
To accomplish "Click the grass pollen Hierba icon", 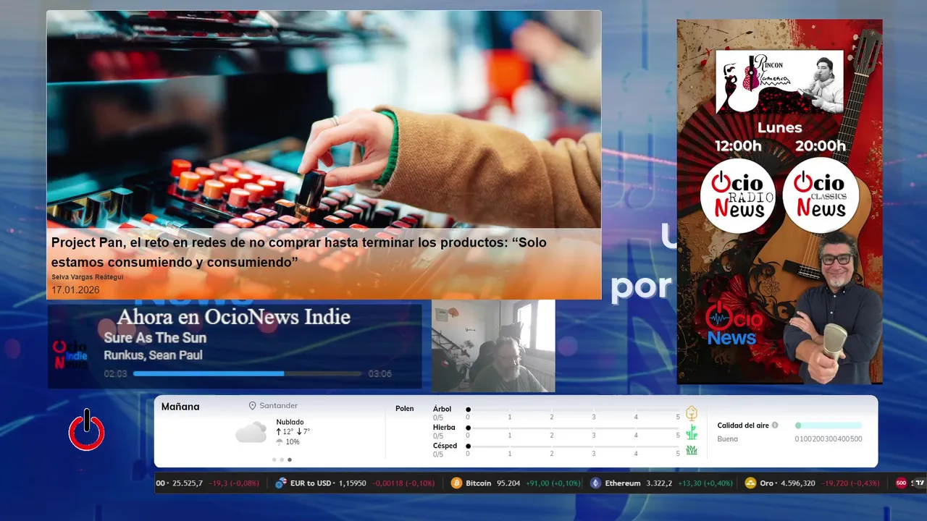I will coord(692,432).
